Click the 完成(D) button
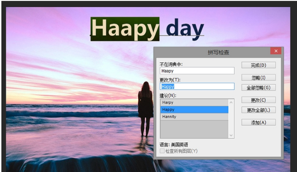This screenshot has width=297, height=172. point(259,65)
